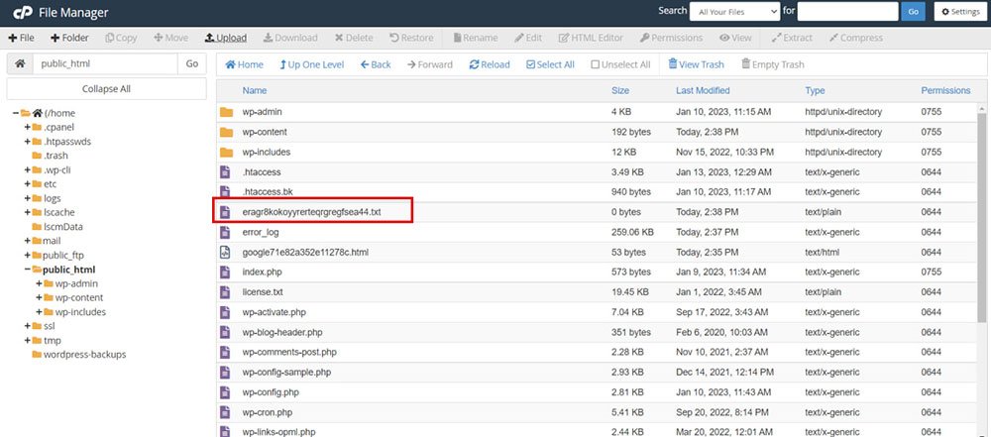Click the Upload toolbar button
The height and width of the screenshot is (437, 991).
(x=226, y=38)
